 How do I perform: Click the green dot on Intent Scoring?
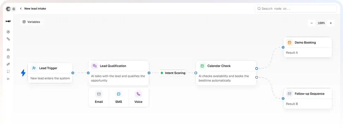pyautogui.click(x=162, y=73)
